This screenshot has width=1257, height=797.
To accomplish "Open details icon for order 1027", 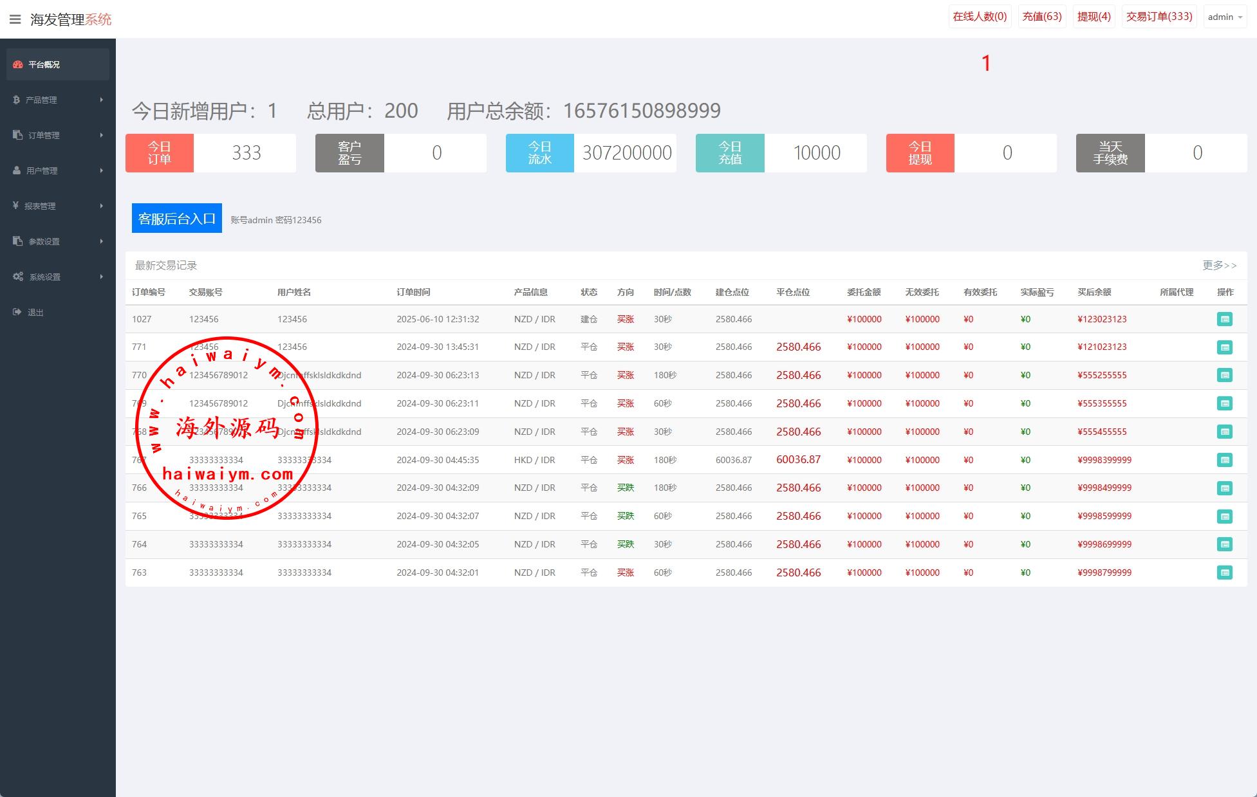I will click(x=1224, y=319).
